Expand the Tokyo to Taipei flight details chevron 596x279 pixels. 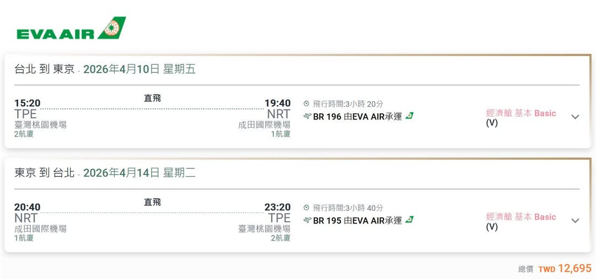click(575, 221)
